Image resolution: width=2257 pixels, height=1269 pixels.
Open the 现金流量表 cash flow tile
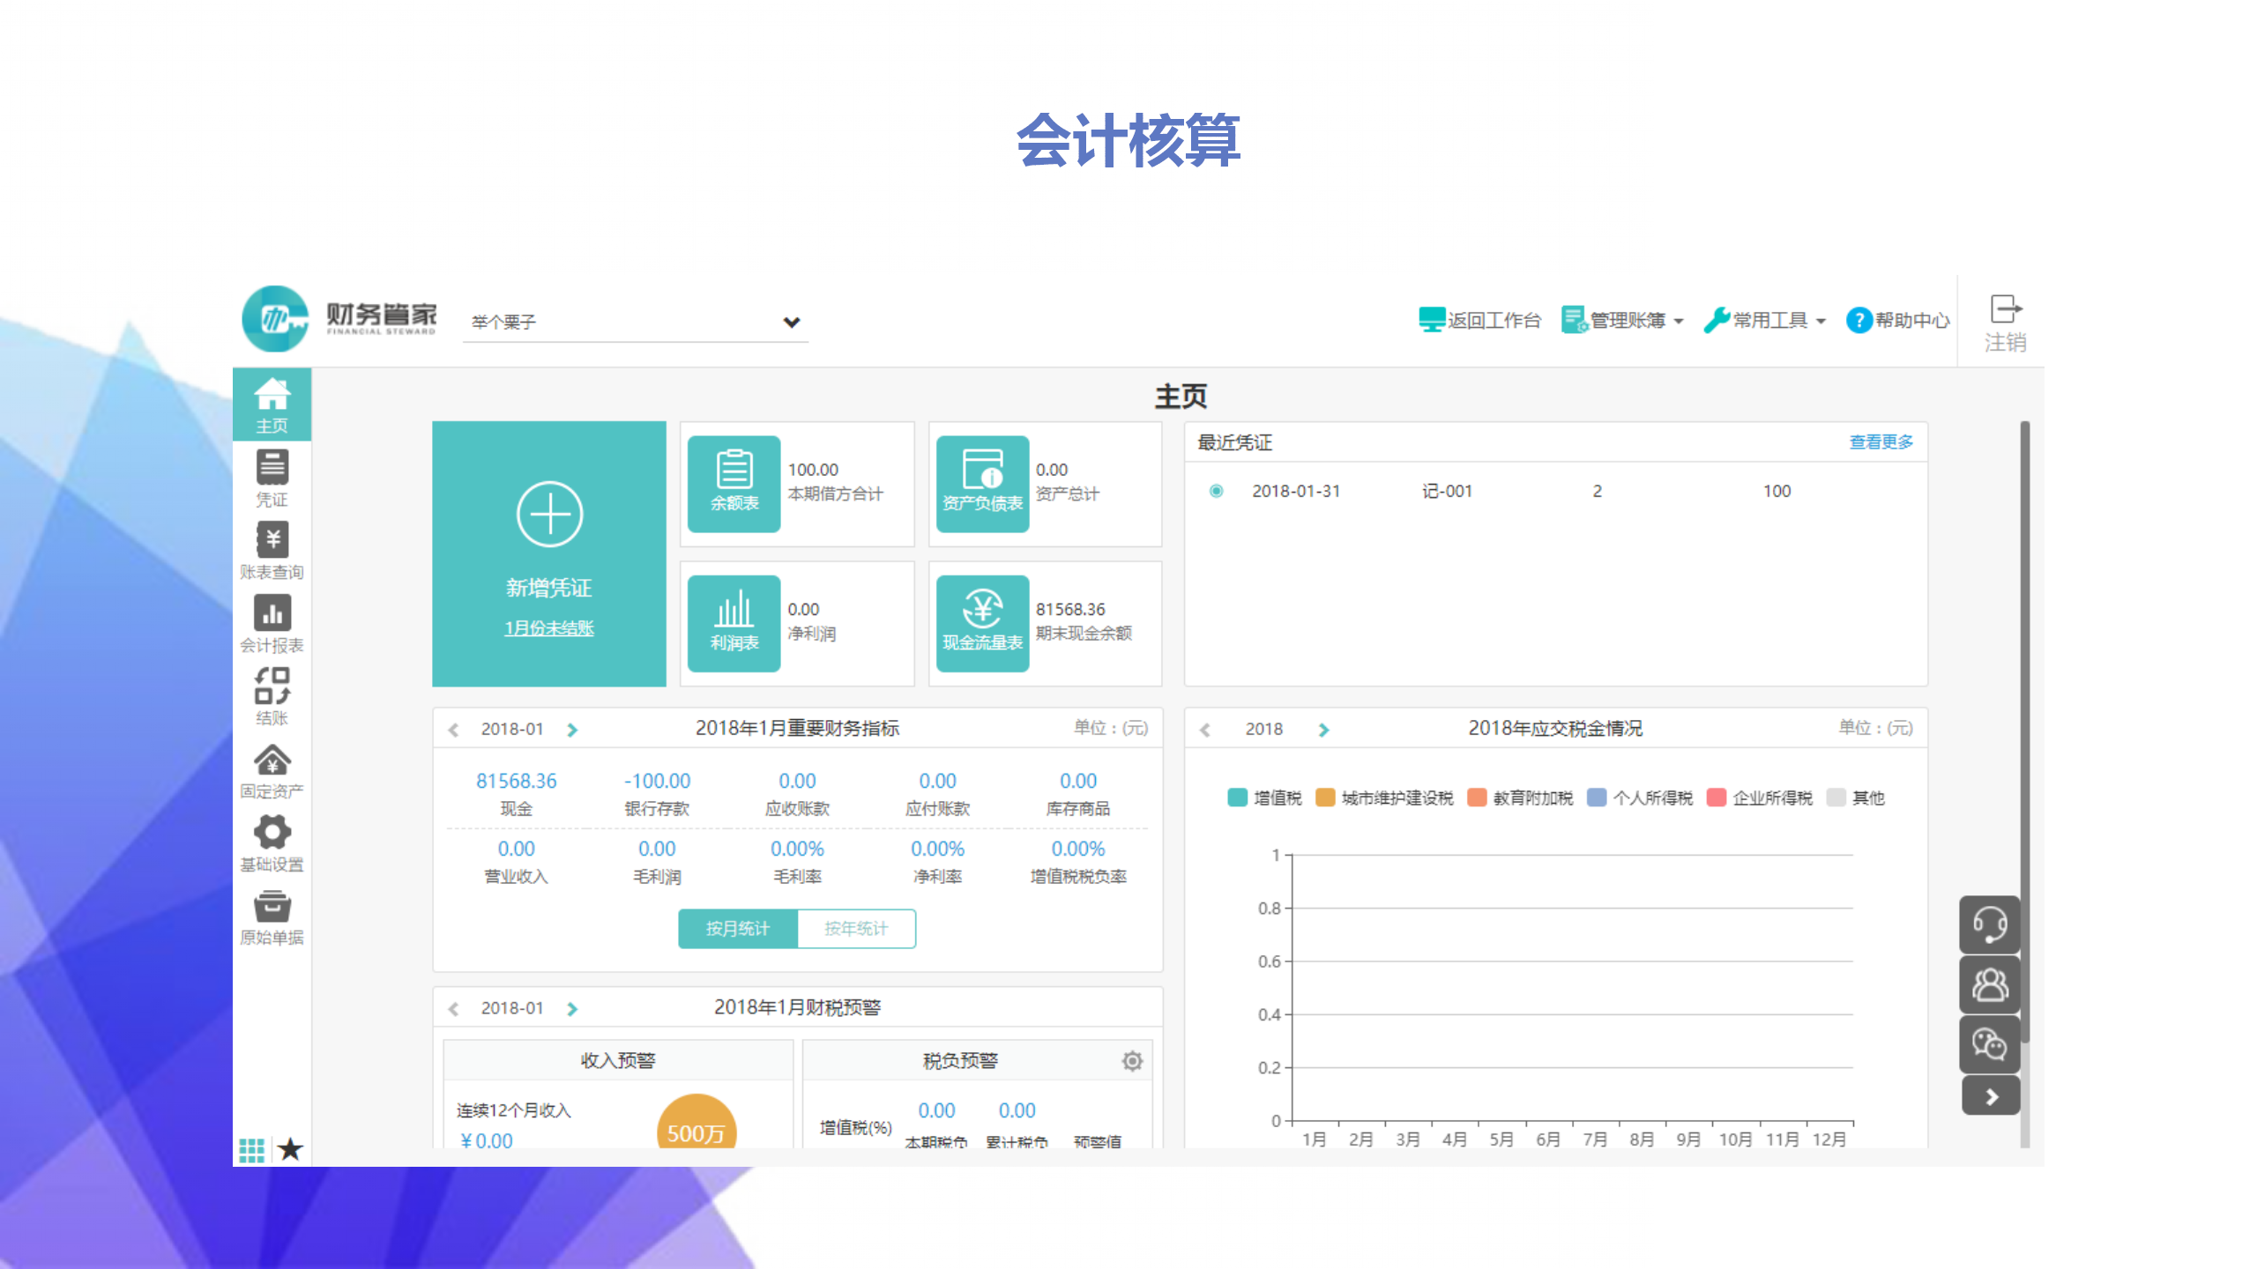coord(982,624)
